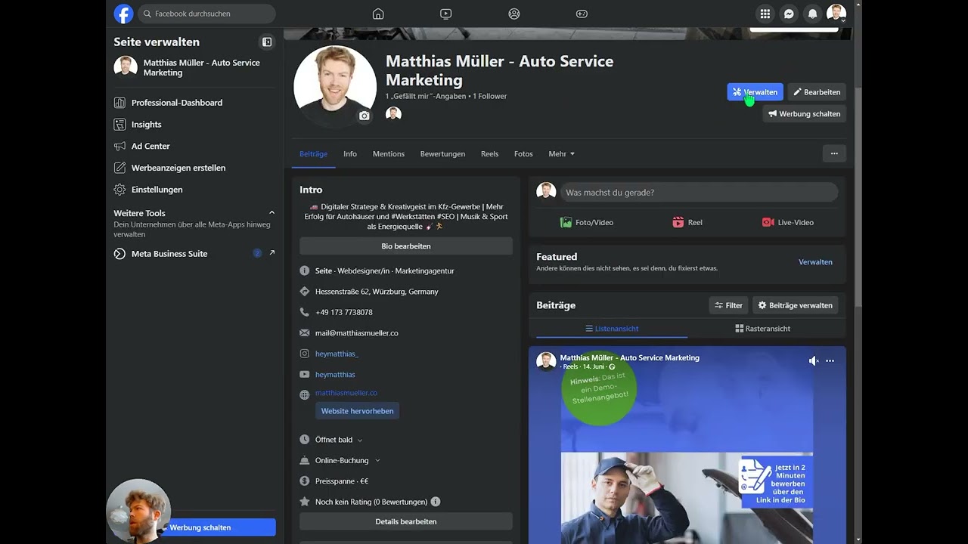Click Foto/Video post option

(x=586, y=222)
